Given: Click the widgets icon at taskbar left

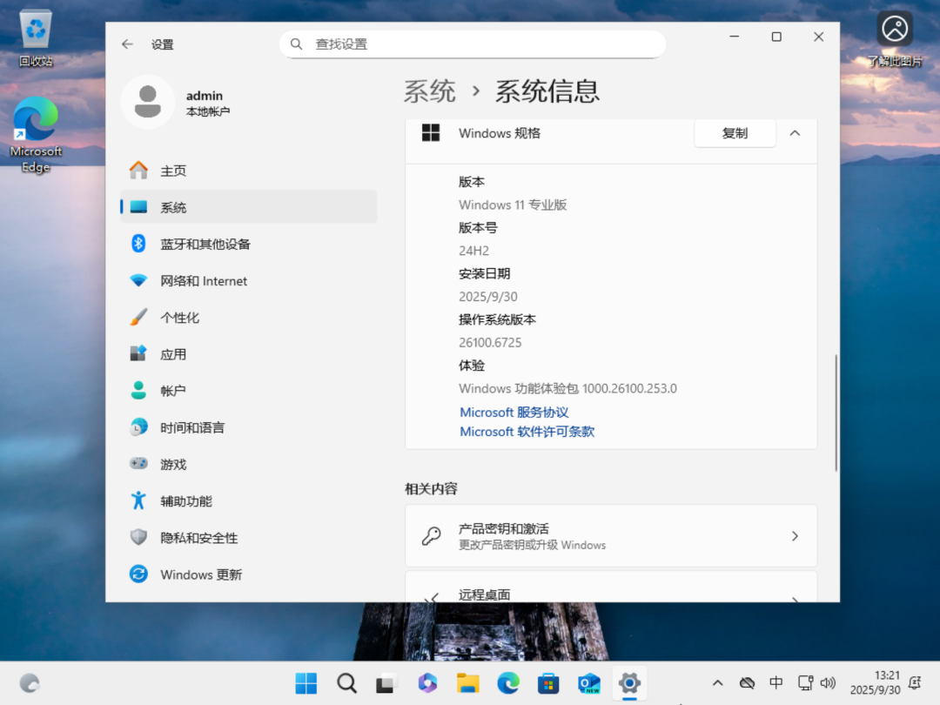Looking at the screenshot, I should [x=30, y=683].
